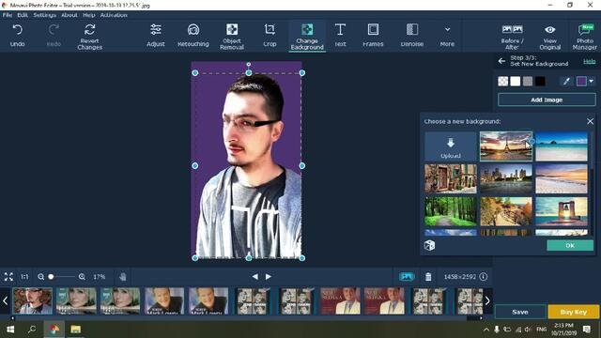Image resolution: width=601 pixels, height=338 pixels.
Task: Select the gray background swatch
Action: coord(528,82)
